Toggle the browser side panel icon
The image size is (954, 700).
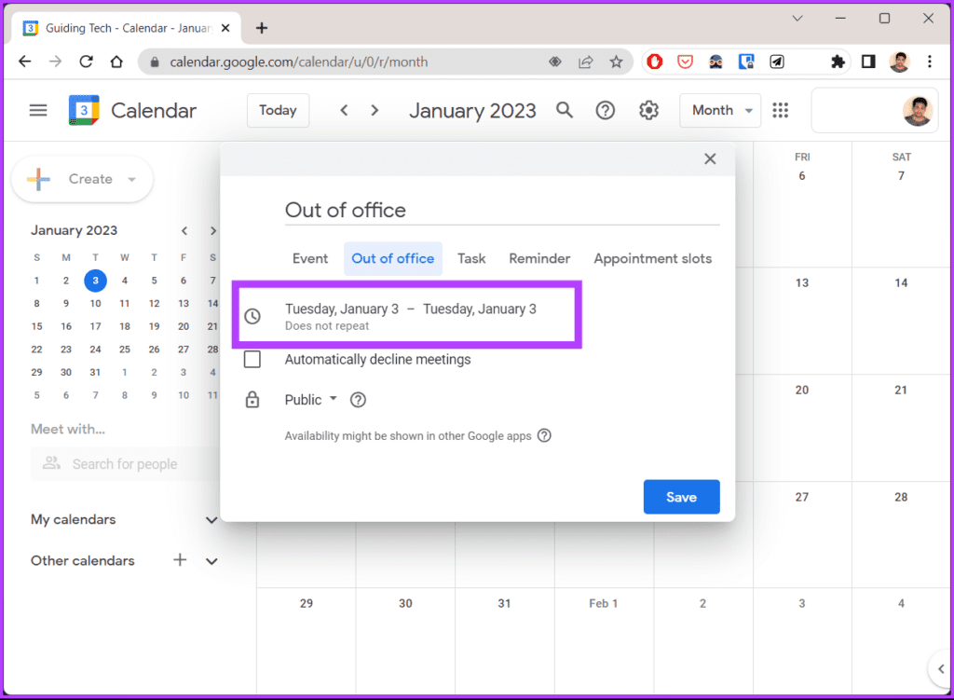coord(868,62)
